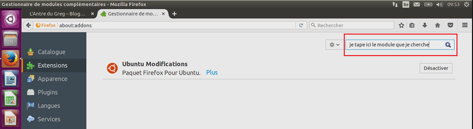Open the Firefox hamburger menu

click(x=465, y=25)
